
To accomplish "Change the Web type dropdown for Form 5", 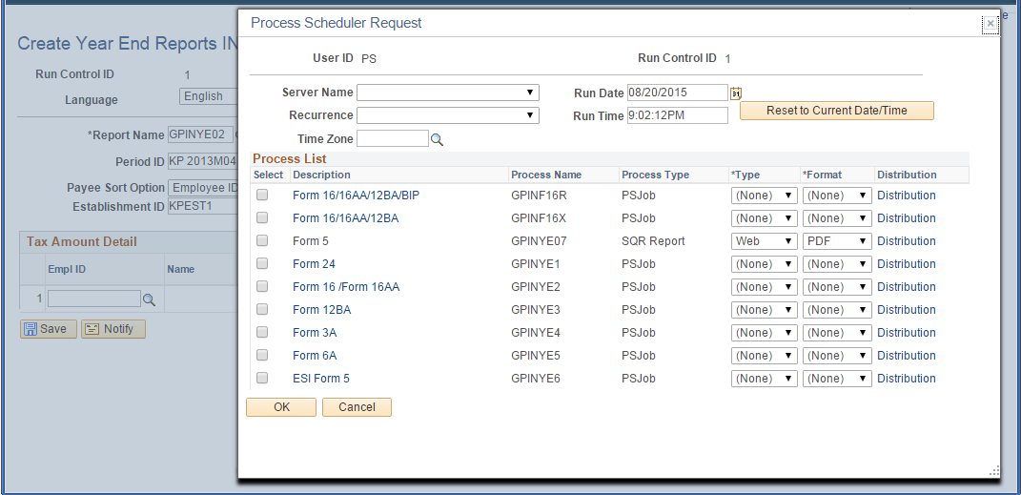I will [765, 241].
